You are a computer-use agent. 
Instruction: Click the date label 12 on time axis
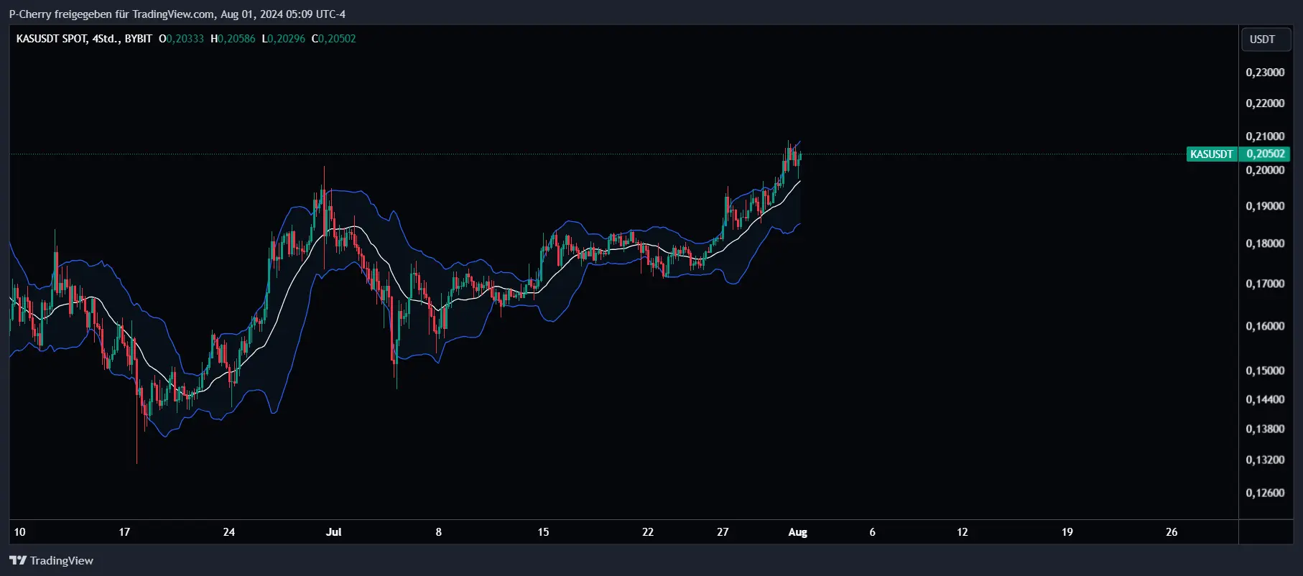(x=963, y=532)
